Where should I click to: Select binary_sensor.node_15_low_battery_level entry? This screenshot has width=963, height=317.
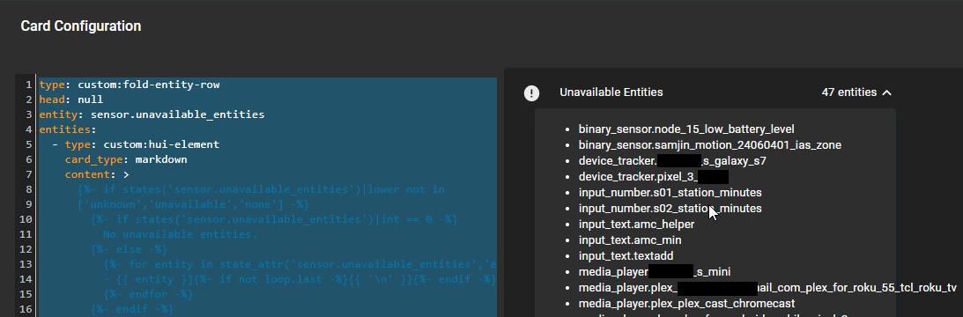(x=686, y=129)
